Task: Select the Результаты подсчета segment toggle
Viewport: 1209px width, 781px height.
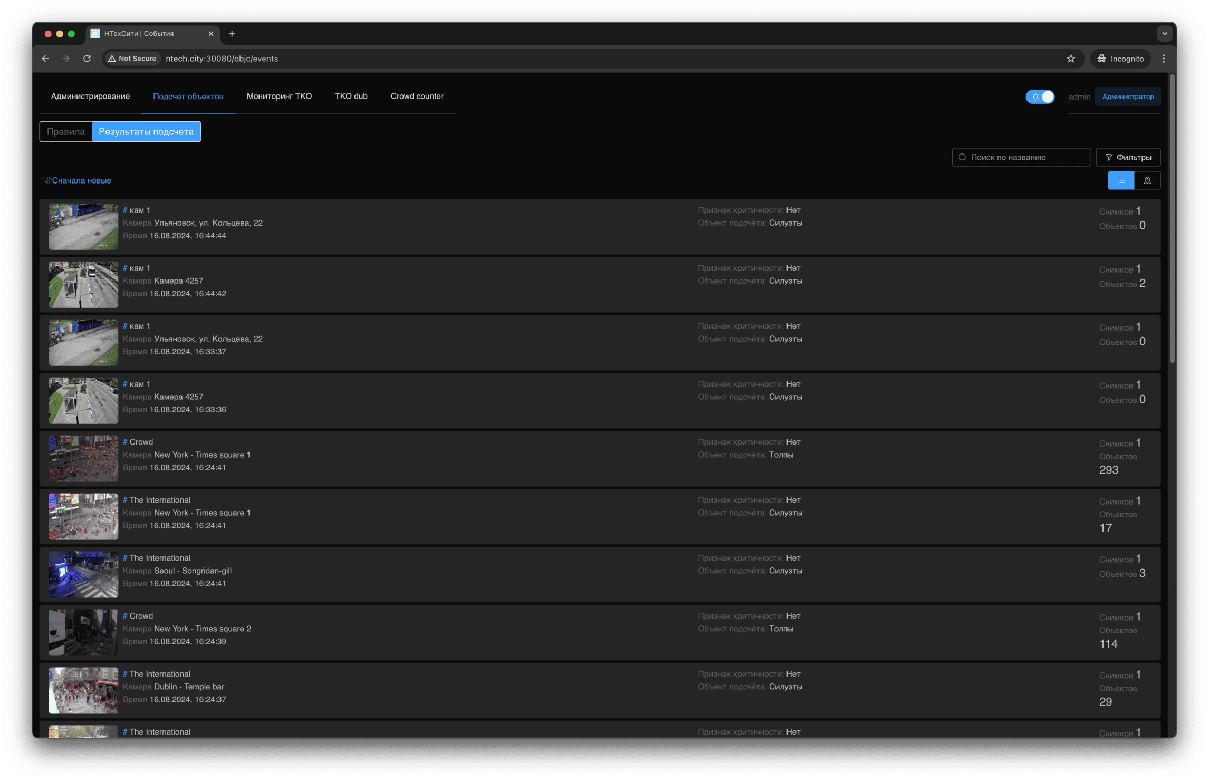Action: pos(146,132)
